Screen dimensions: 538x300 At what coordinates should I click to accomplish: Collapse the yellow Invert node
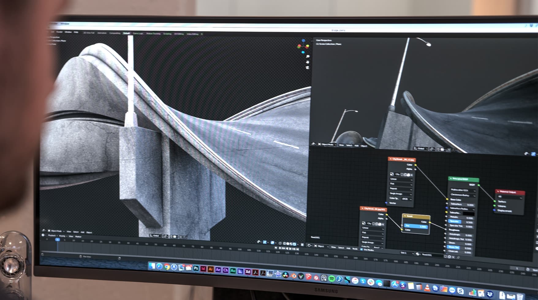point(405,216)
